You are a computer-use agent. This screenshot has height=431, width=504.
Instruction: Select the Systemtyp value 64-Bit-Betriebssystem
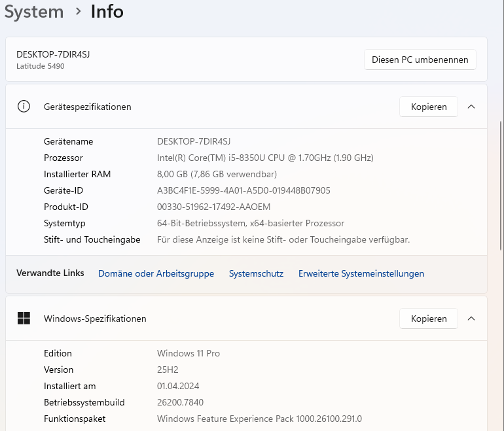pos(251,223)
